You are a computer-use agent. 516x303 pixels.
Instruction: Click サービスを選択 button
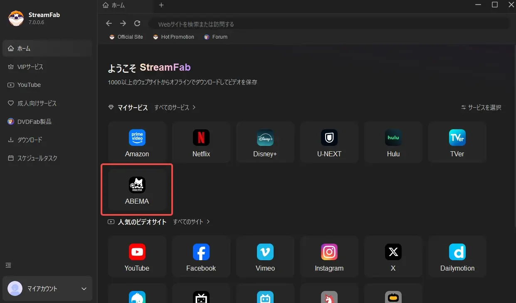click(x=481, y=108)
